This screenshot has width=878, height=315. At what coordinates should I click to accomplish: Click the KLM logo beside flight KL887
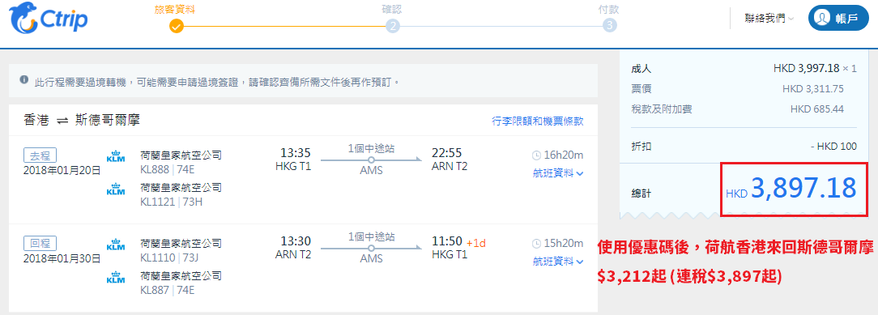coord(115,277)
